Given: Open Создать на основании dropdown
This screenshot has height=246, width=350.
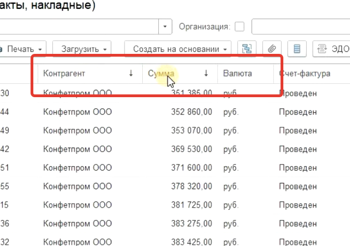Looking at the screenshot, I should pyautogui.click(x=178, y=49).
